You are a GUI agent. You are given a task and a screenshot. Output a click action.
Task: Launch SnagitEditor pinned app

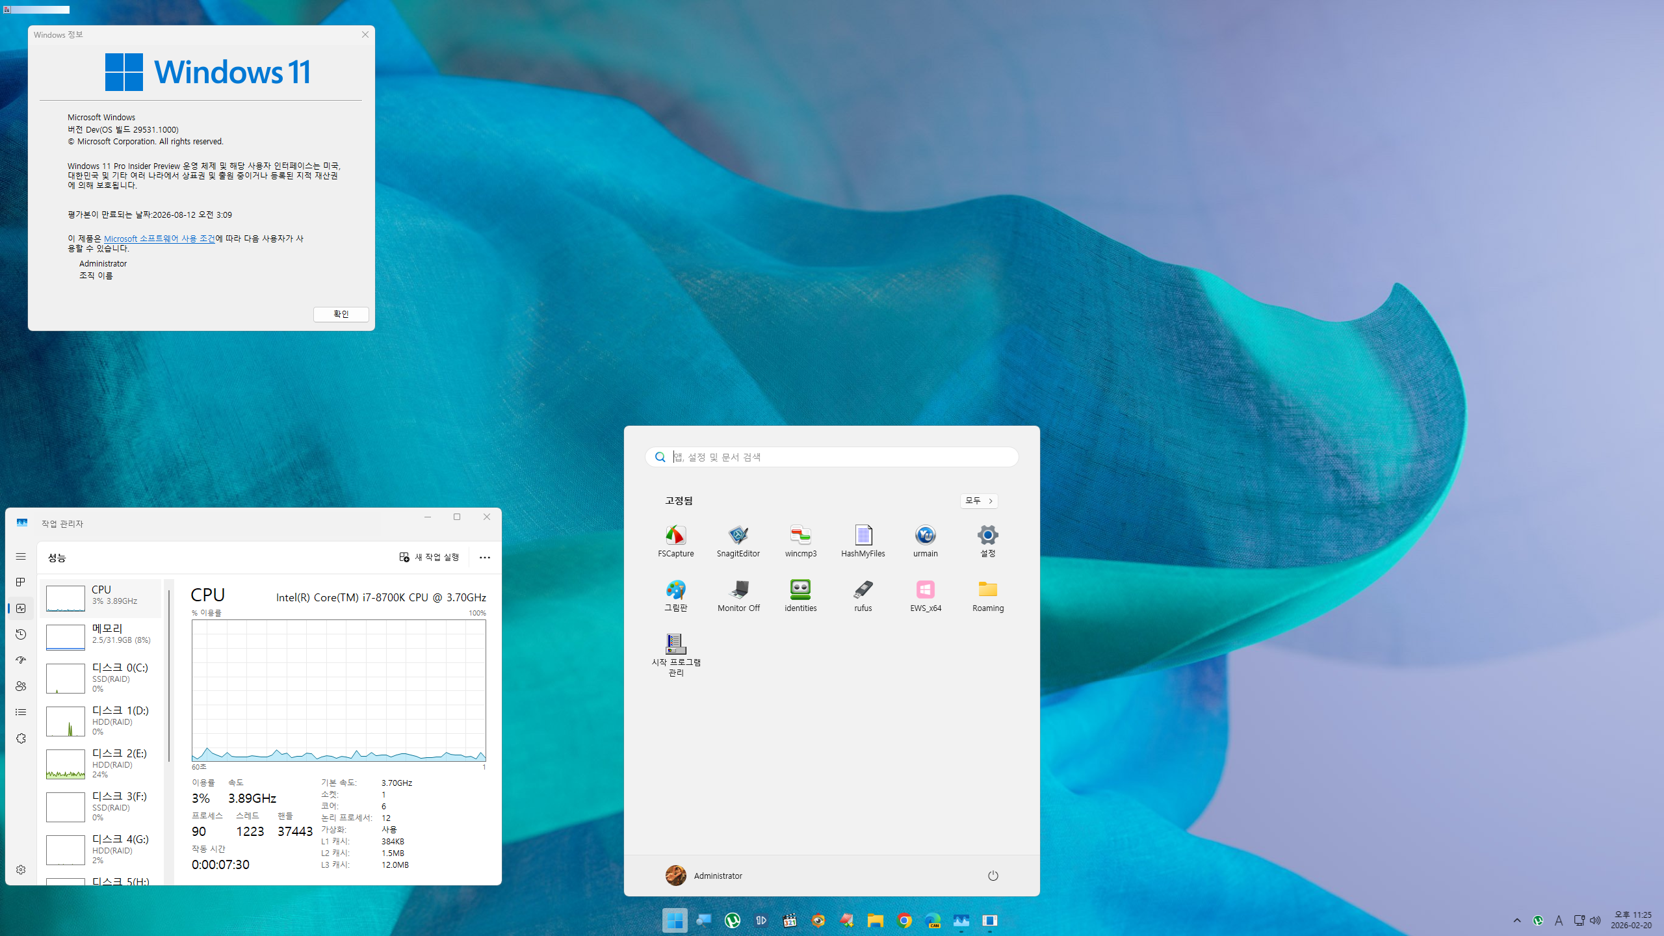[x=738, y=540]
